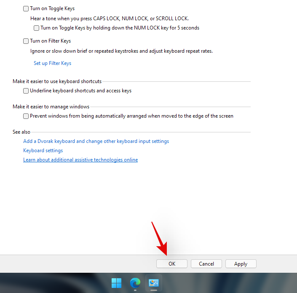Enable Underline keyboard shortcuts and access keys
Viewport: 297px width, 293px height.
click(x=26, y=91)
